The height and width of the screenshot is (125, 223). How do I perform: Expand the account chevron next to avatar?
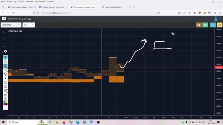(x=220, y=19)
